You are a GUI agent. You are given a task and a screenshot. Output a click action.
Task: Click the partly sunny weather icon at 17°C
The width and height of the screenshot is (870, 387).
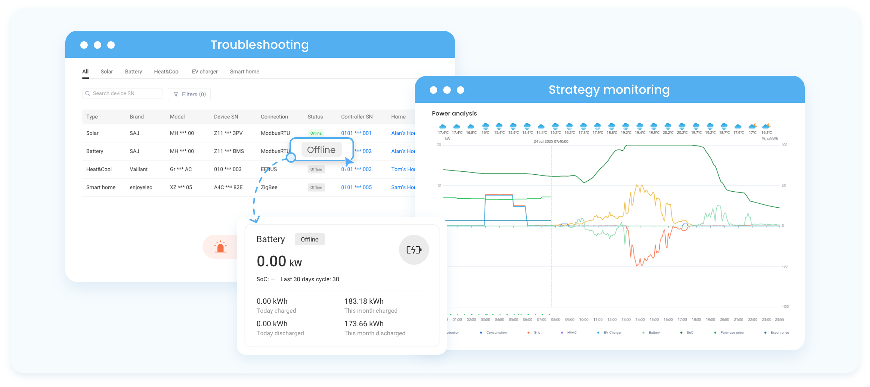click(752, 126)
